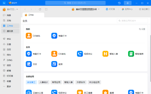Click the 搜索应用和组件 search field
151x94 pixels.
[x=132, y=21]
